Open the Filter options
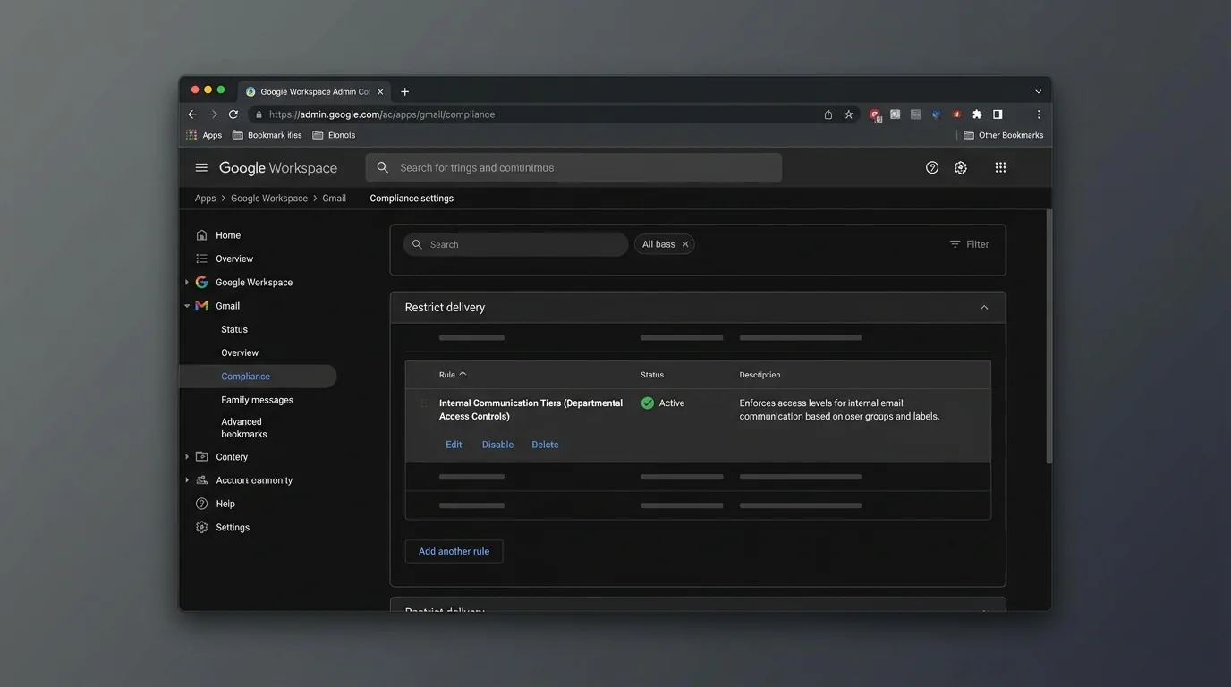This screenshot has height=687, width=1231. (x=969, y=244)
